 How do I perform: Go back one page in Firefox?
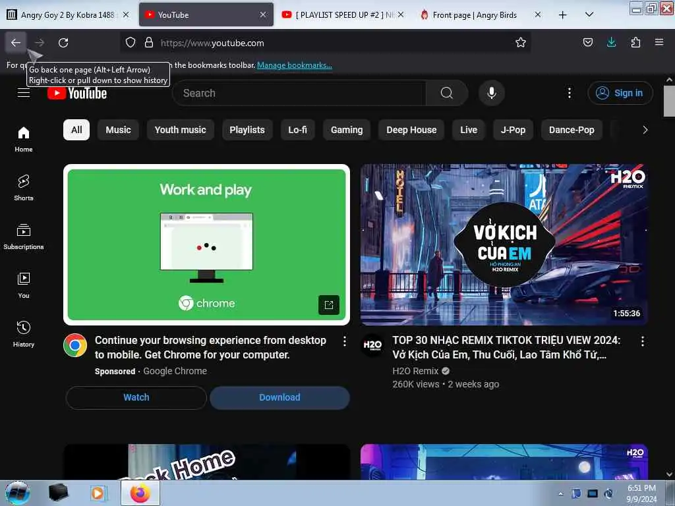pyautogui.click(x=16, y=43)
